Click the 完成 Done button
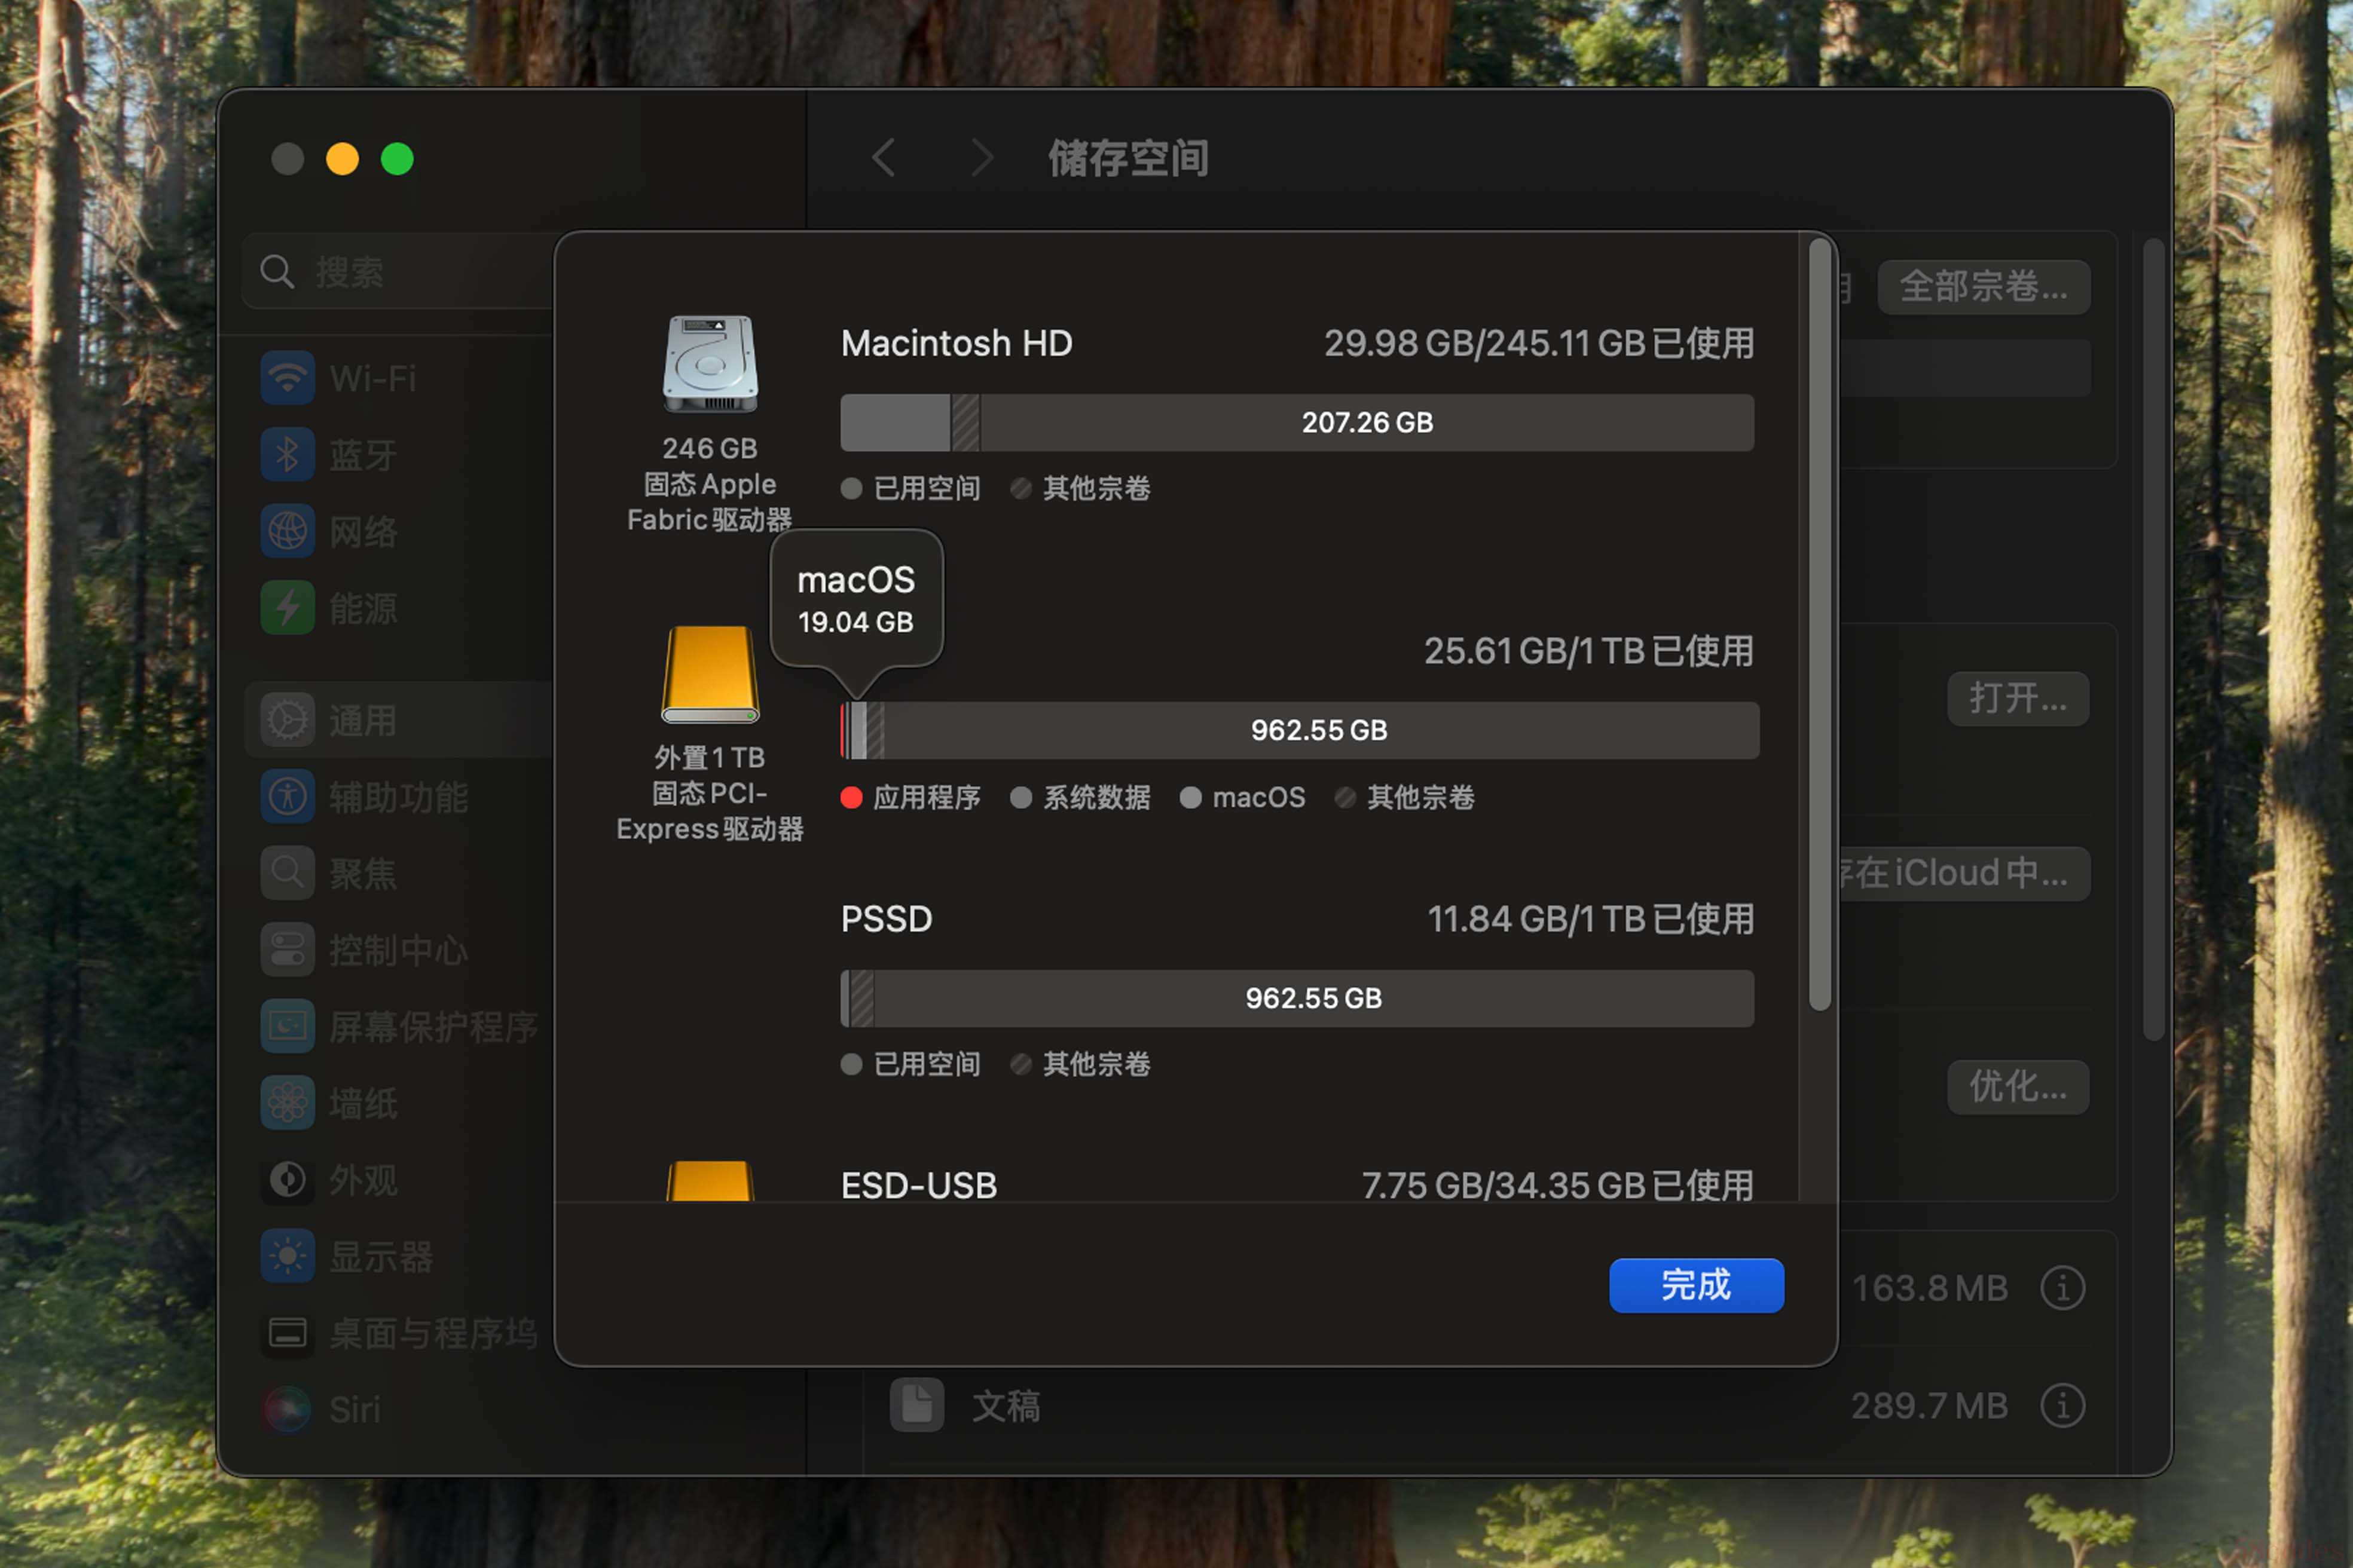The width and height of the screenshot is (2353, 1568). click(1696, 1285)
